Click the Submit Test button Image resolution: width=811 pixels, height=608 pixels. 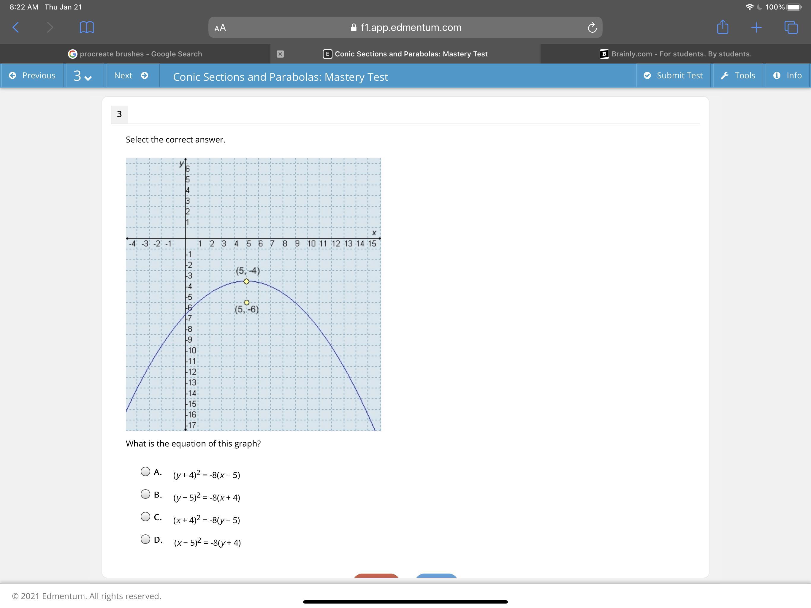click(x=673, y=75)
